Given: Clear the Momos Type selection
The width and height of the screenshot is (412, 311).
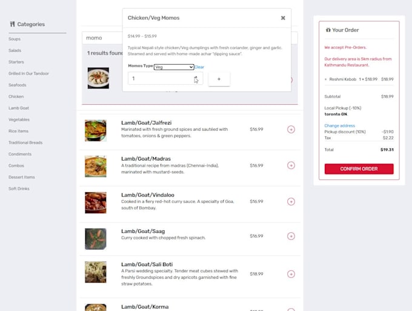Looking at the screenshot, I should tap(199, 67).
